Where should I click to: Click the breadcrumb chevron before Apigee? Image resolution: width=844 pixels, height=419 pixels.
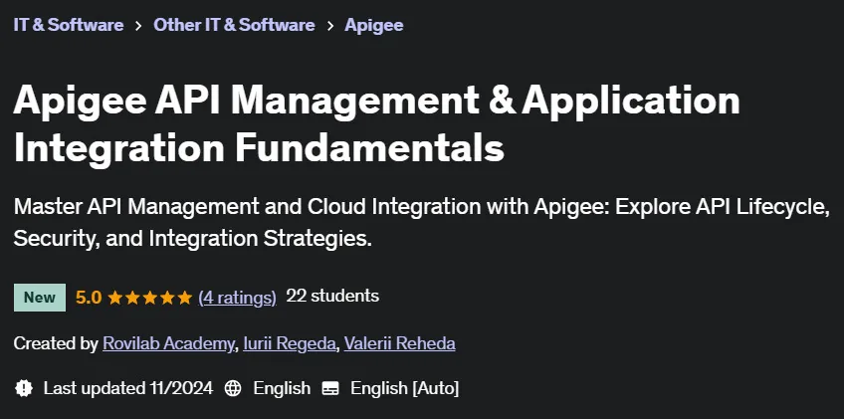click(330, 25)
